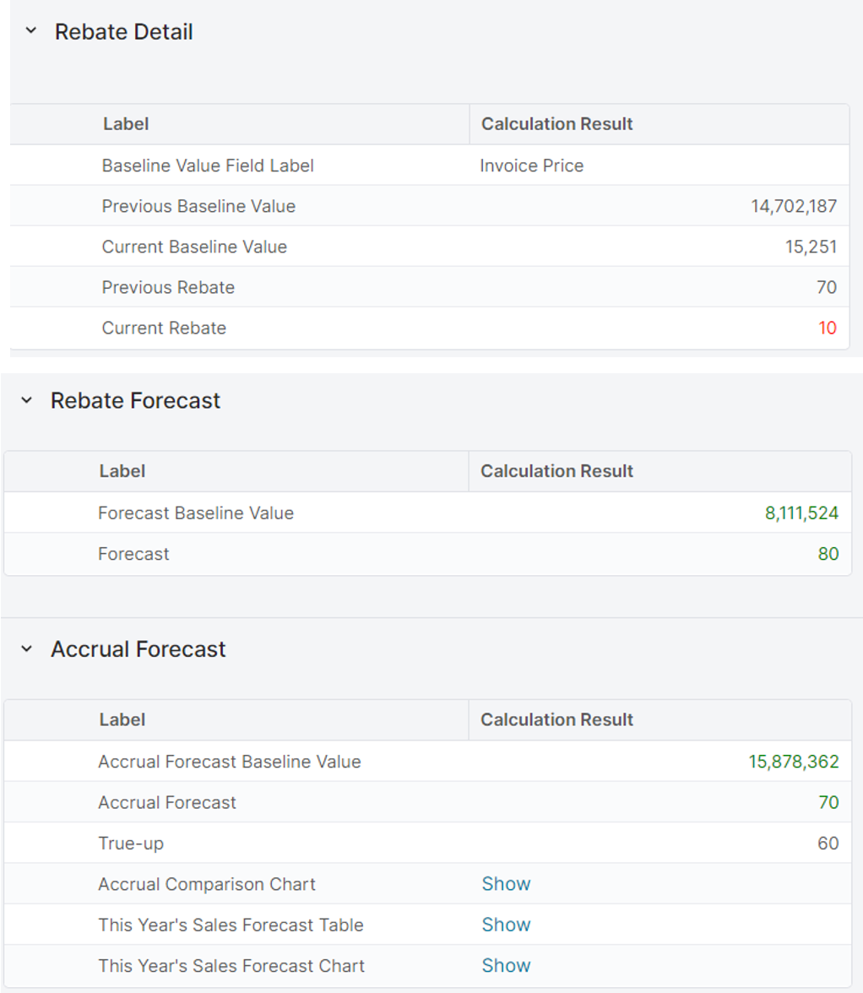Click the Rebate Detail section heading
Screen dimensions: 863x993
point(123,32)
